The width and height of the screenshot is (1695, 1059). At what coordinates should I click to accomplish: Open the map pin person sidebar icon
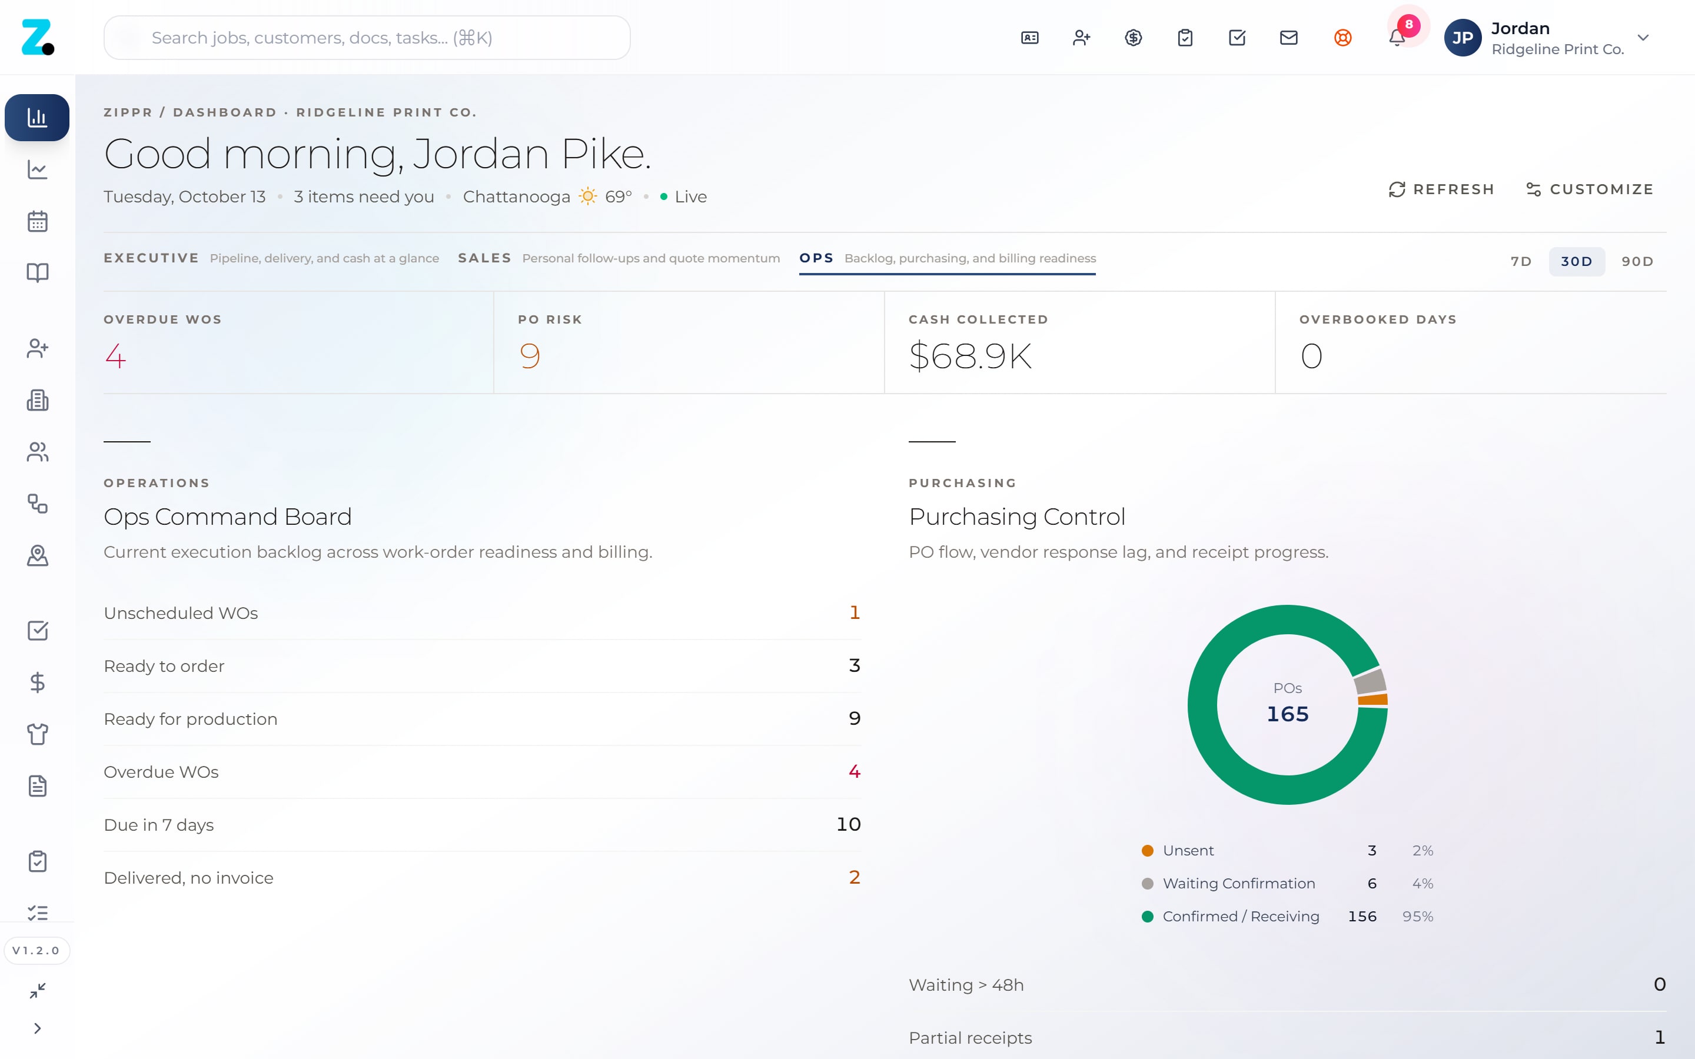[37, 555]
